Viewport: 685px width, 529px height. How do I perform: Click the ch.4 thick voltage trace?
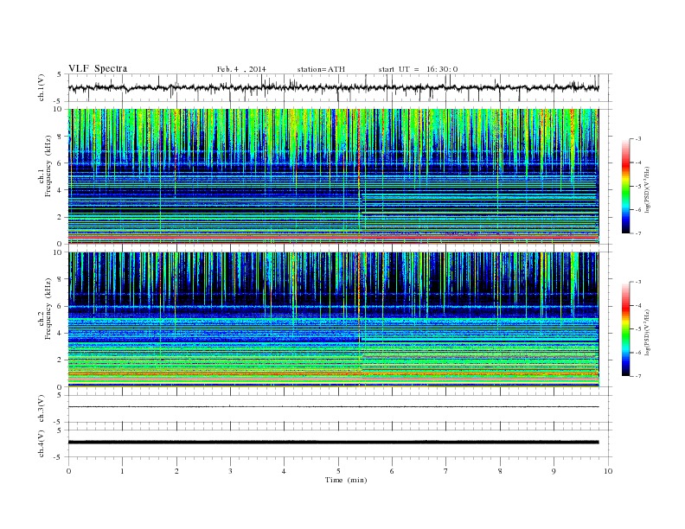(x=334, y=443)
